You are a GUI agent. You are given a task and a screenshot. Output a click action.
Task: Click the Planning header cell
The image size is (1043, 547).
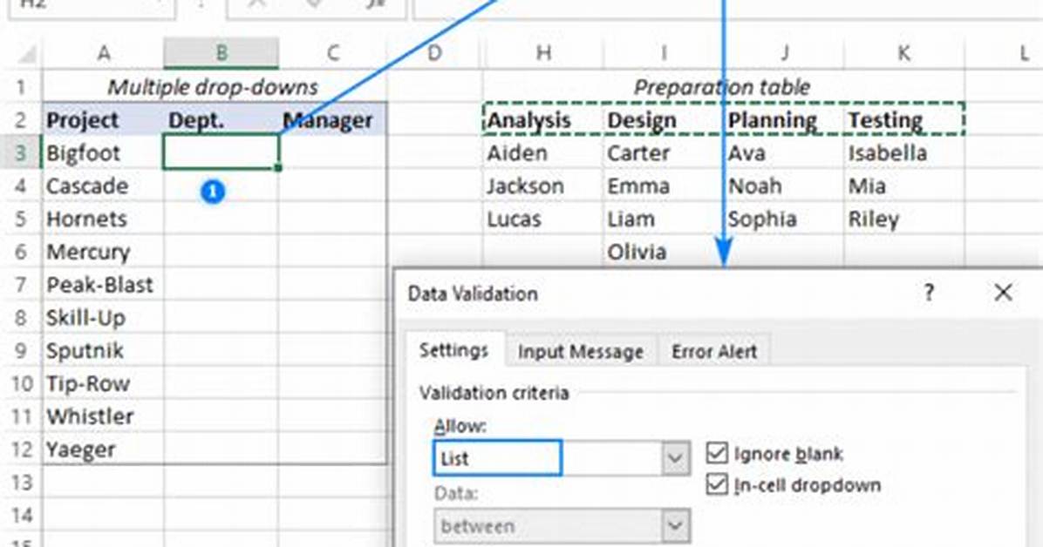coord(784,119)
